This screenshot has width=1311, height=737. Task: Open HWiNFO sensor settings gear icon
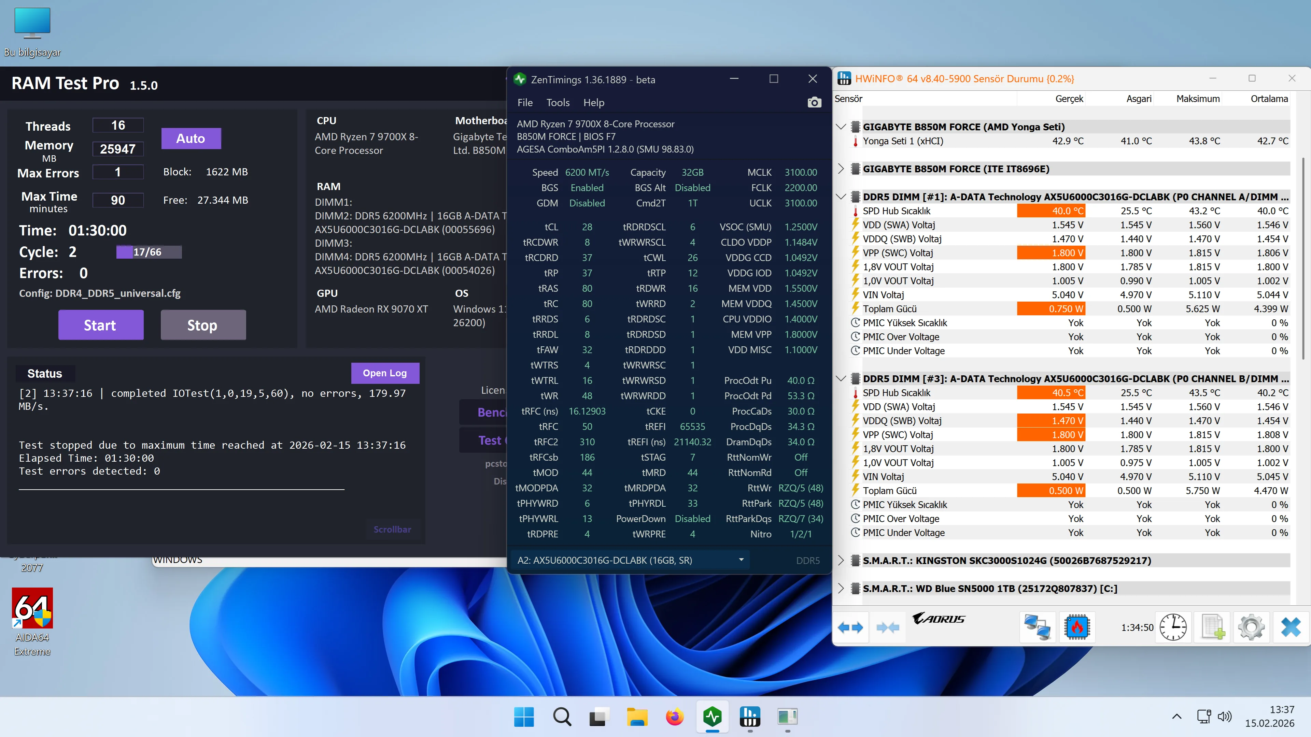pos(1252,627)
